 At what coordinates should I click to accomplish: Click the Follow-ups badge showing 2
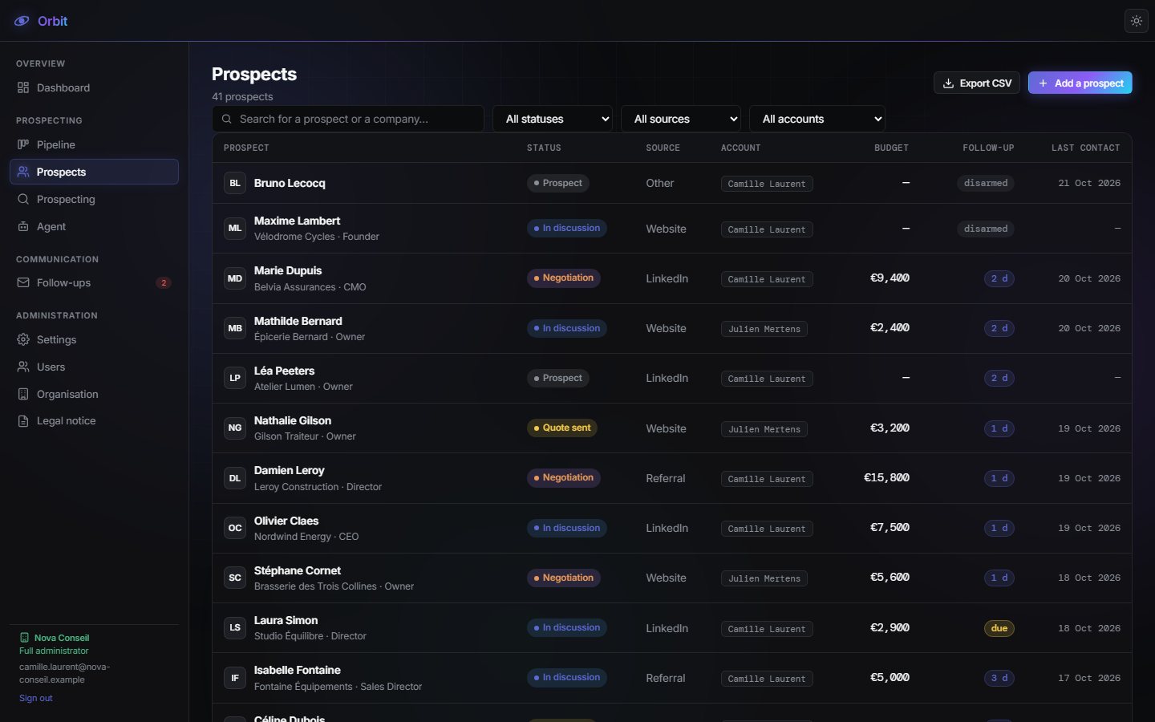click(164, 282)
